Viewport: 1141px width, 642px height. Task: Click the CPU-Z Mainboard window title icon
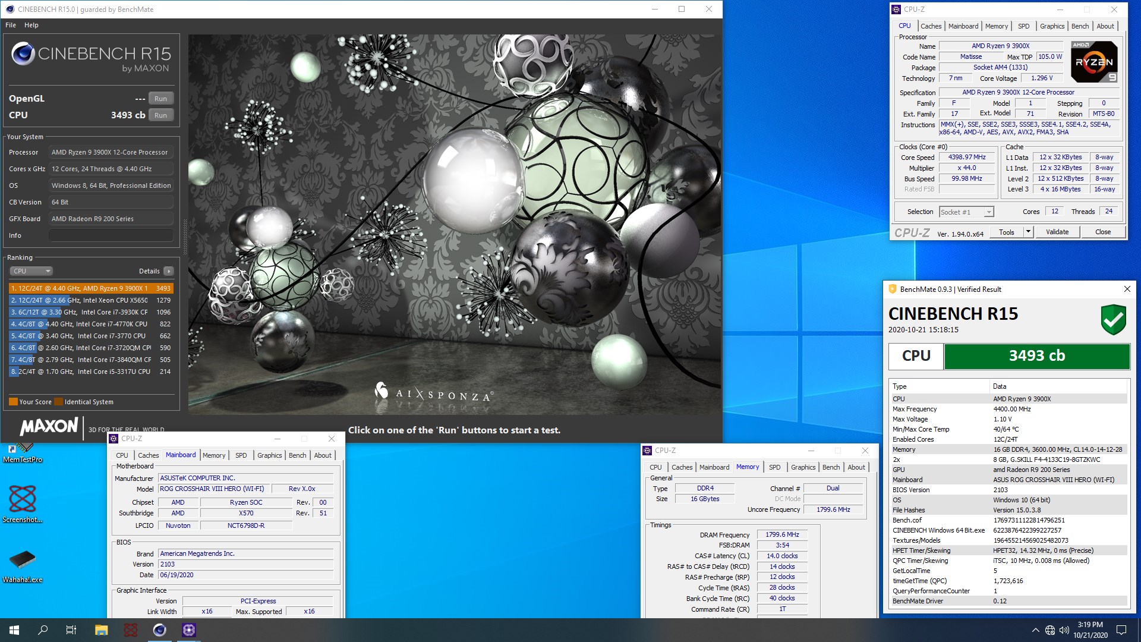pyautogui.click(x=114, y=439)
